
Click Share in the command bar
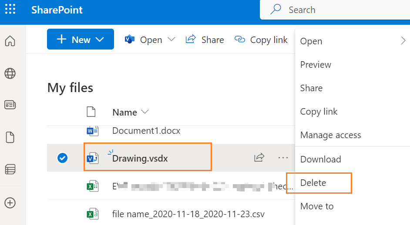pos(212,40)
